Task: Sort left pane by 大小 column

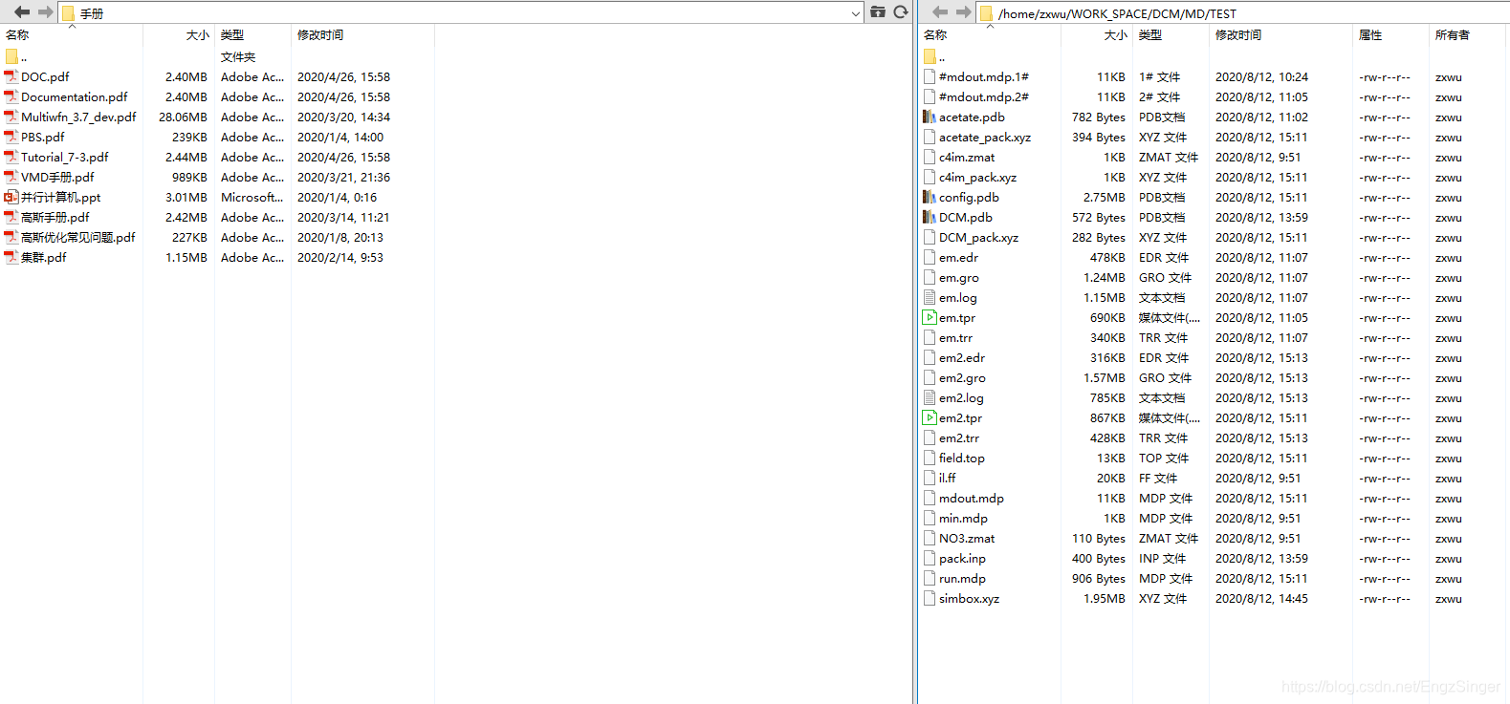Action: [197, 34]
